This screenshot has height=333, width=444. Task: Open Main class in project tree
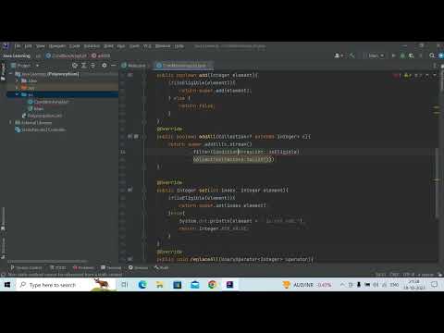[x=36, y=108]
